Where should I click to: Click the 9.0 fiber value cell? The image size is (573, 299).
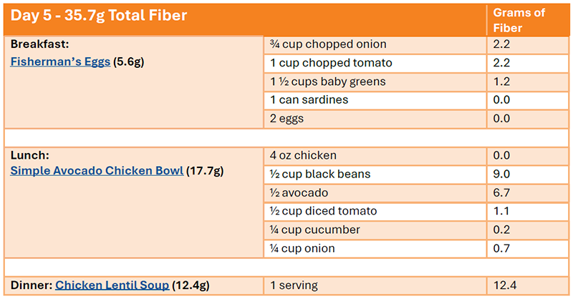[502, 174]
